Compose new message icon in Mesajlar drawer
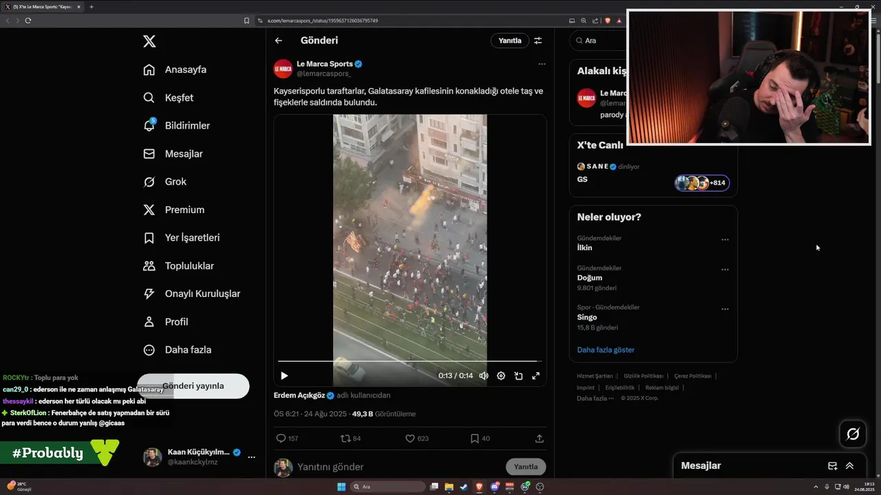 [x=832, y=465]
